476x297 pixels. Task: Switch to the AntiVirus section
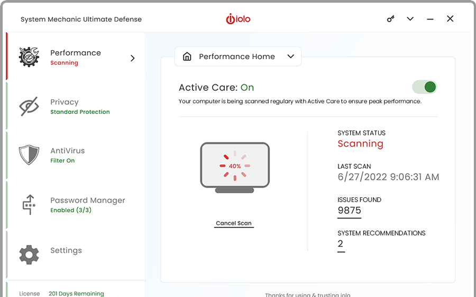[67, 150]
